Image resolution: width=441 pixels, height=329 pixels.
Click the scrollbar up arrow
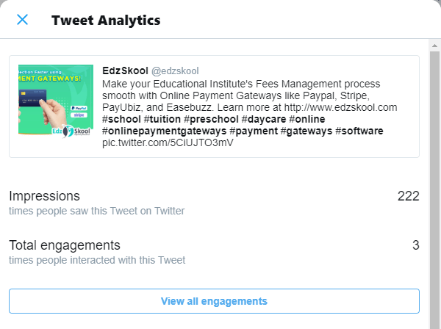click(x=434, y=46)
